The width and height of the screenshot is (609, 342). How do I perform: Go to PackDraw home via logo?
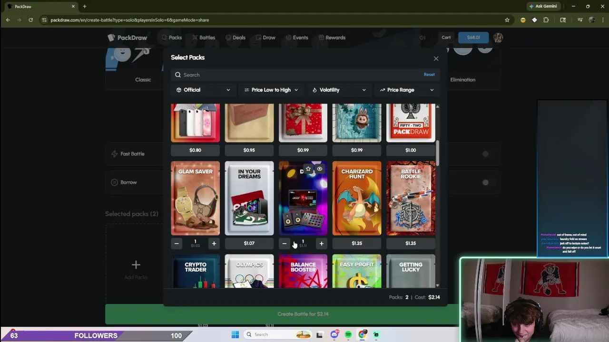[128, 38]
